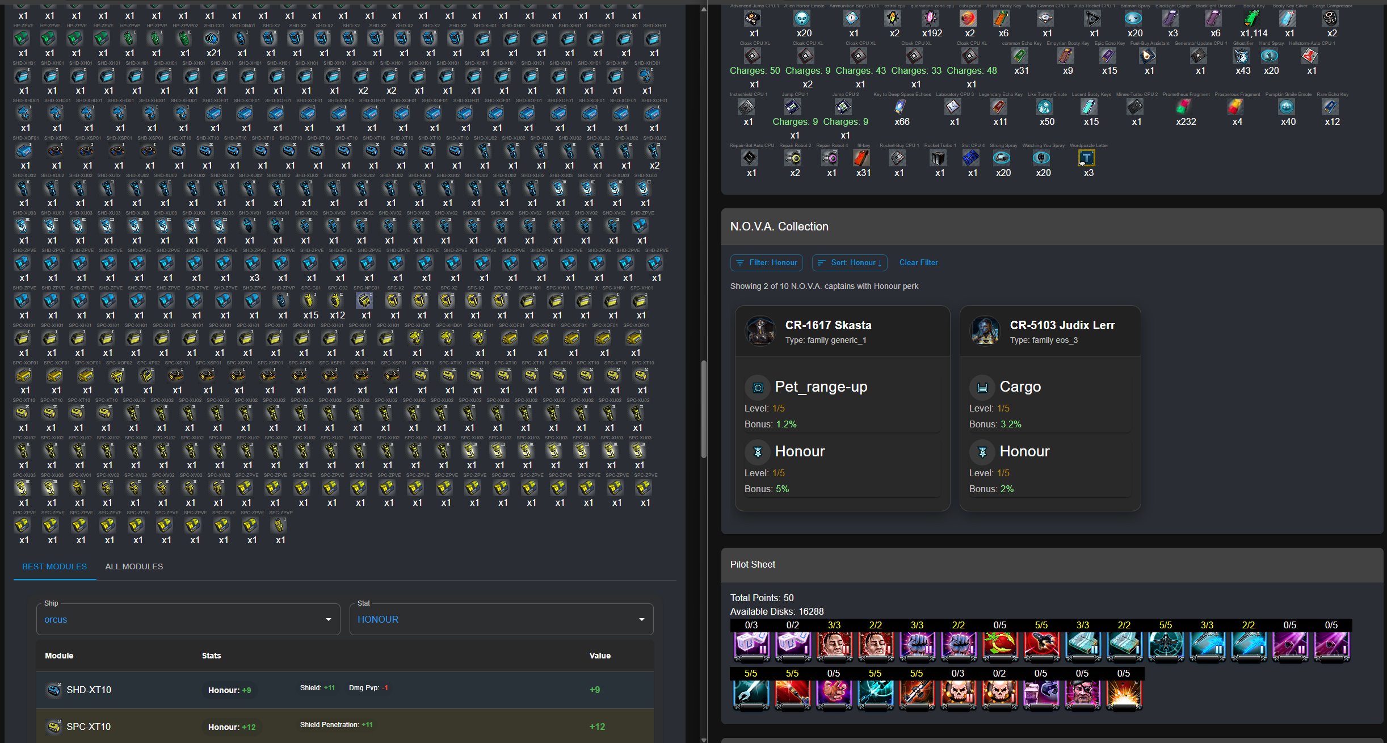Click the SPC-XT10 module icon in table
The height and width of the screenshot is (743, 1387).
click(x=54, y=727)
